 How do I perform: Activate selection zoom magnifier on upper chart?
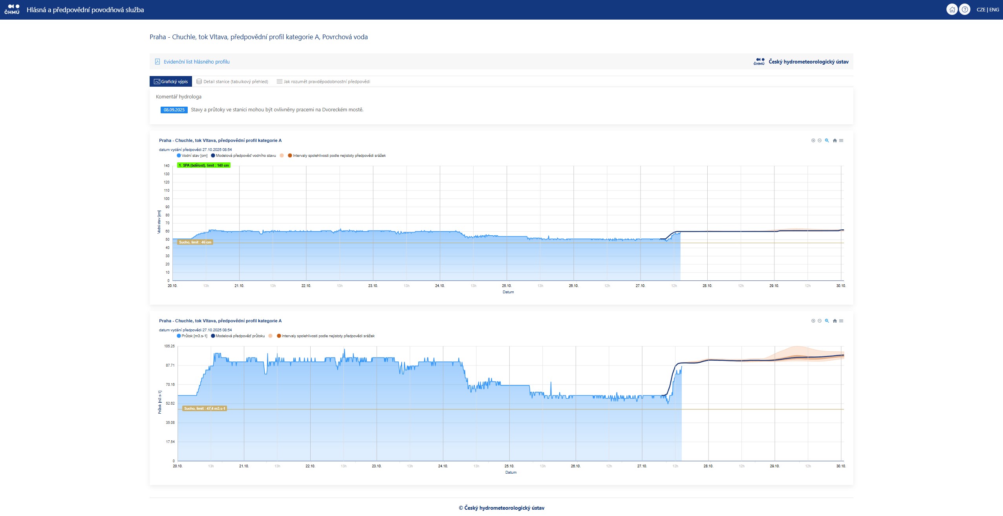827,140
